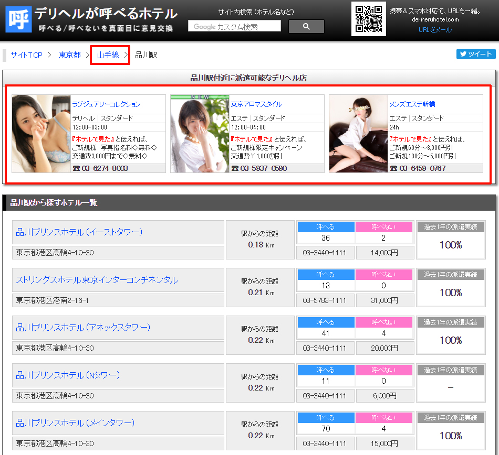The width and height of the screenshot is (499, 455).
Task: Click 品川駅から探すホテル一覧 section heading
Action: click(54, 202)
